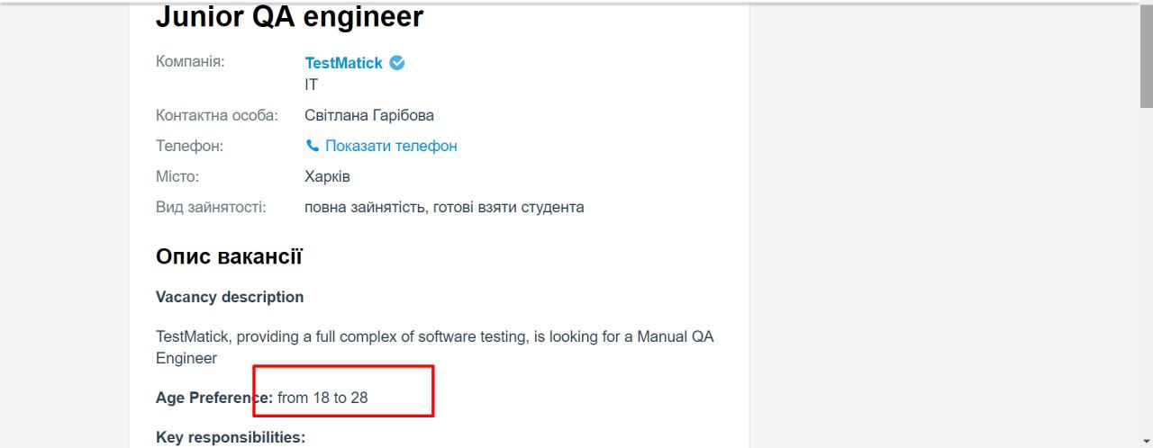Viewport: 1153px width, 448px height.
Task: Click the city value Харків
Action: pos(327,176)
